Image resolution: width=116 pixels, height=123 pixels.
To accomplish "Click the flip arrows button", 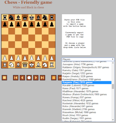I will tap(60, 77).
